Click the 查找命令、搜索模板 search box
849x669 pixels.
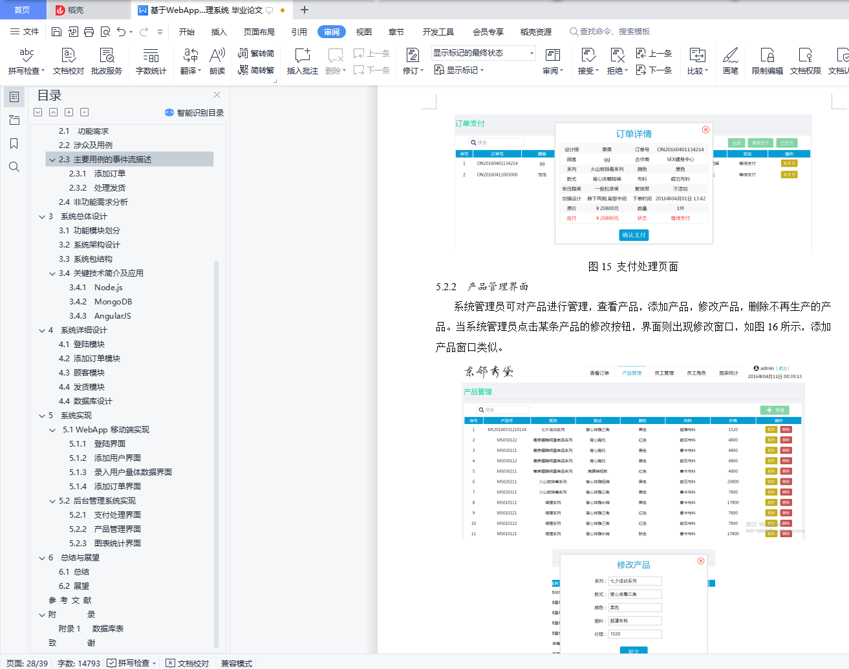610,32
